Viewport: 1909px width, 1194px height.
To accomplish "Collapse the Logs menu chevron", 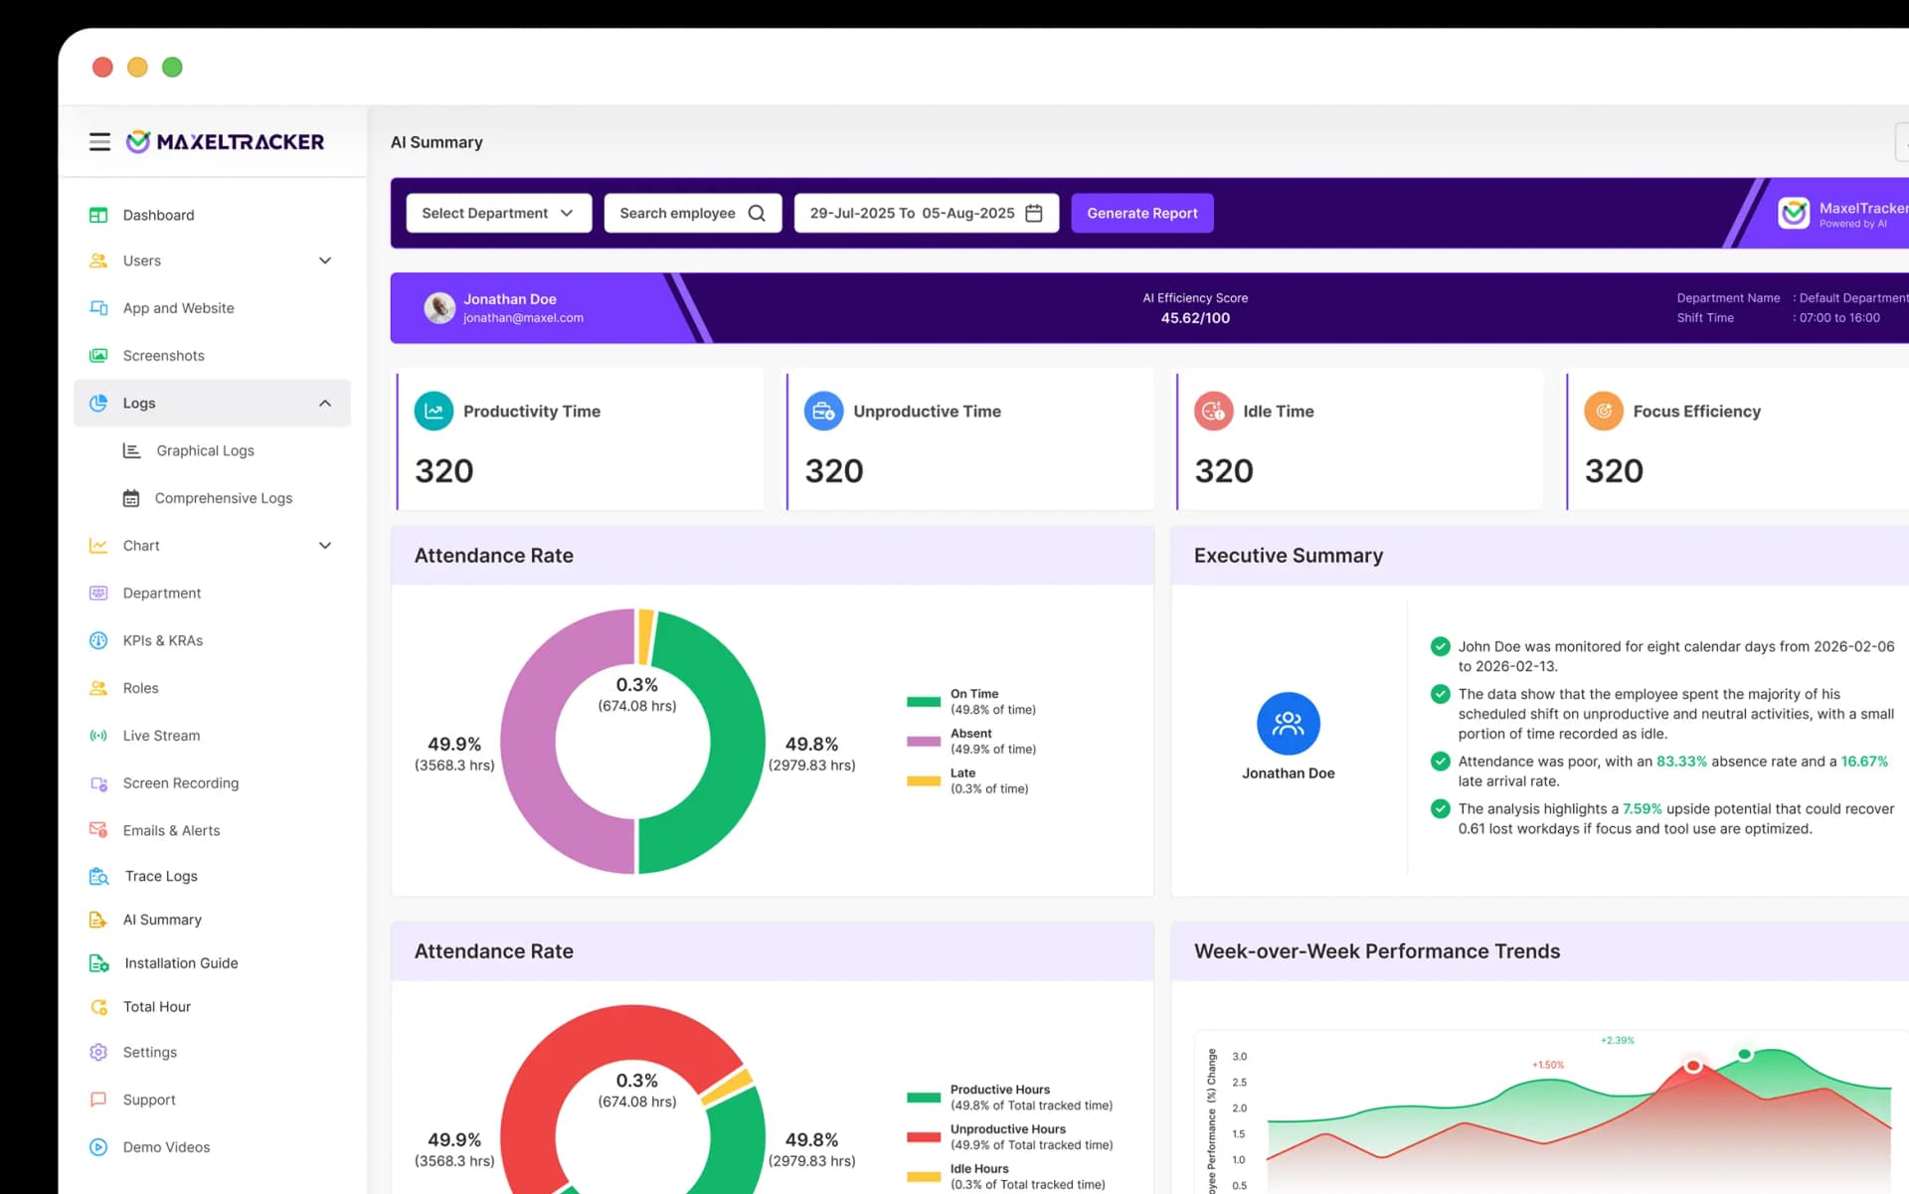I will [325, 404].
